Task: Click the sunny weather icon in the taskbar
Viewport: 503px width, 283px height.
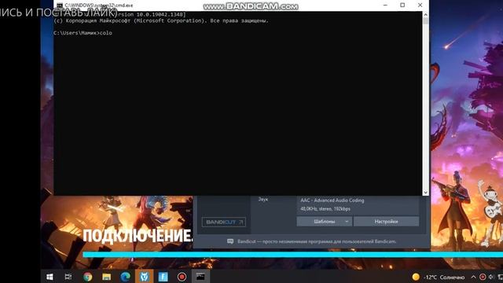Action: tap(416, 277)
